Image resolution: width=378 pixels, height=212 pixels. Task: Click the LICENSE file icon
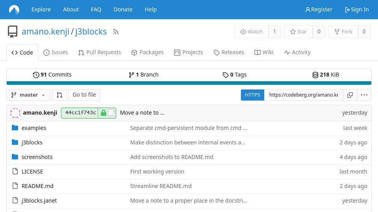coord(15,172)
